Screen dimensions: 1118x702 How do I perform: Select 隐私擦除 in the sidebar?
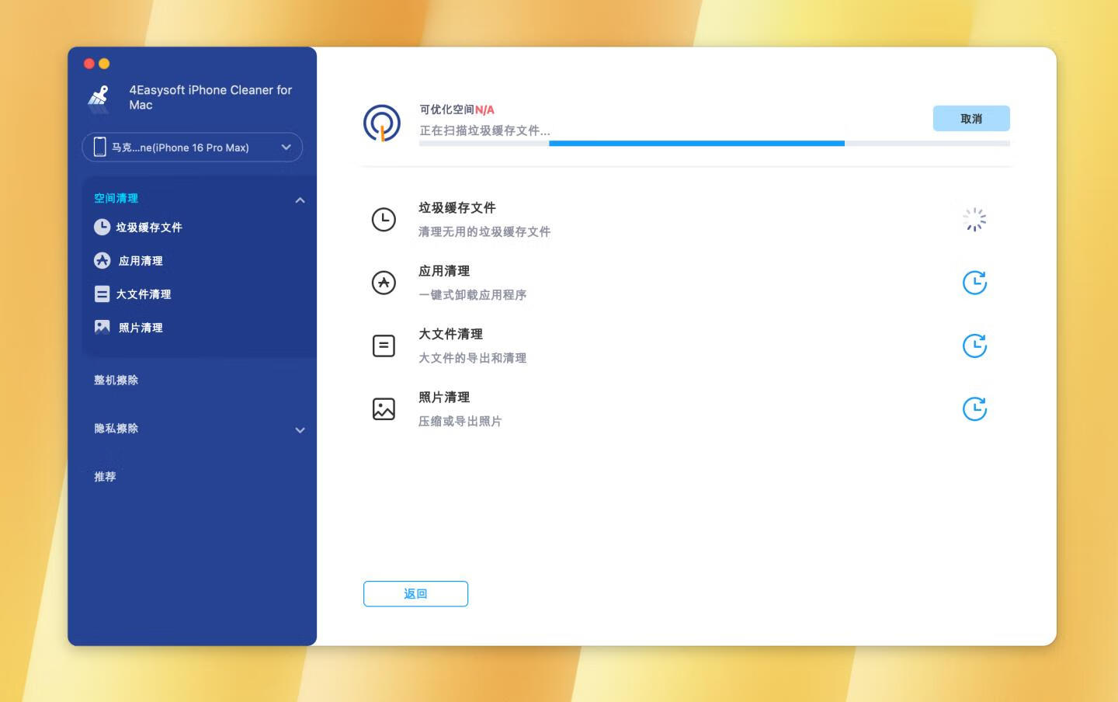pos(116,428)
